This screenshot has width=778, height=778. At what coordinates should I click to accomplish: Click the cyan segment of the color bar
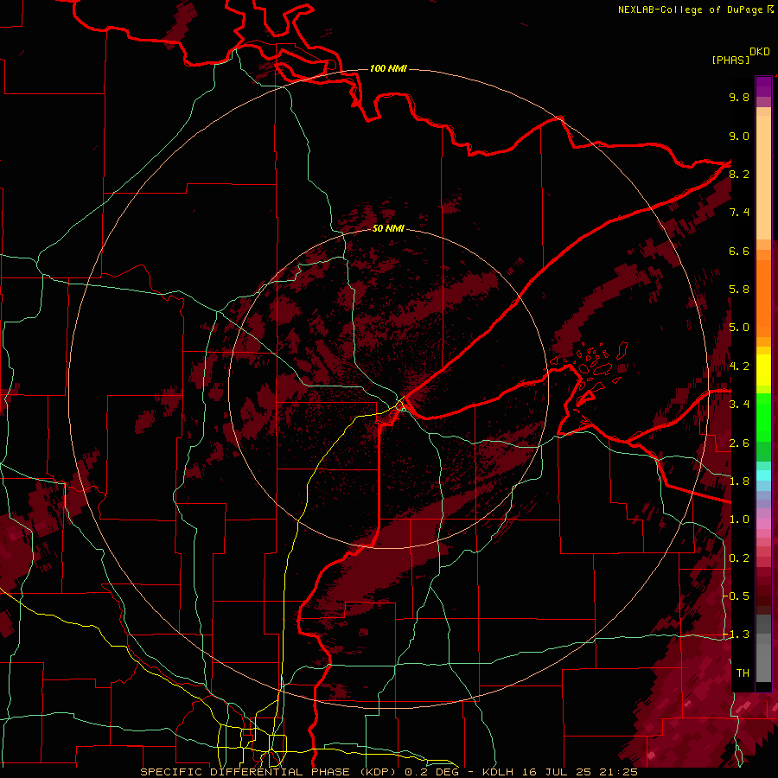click(x=763, y=475)
